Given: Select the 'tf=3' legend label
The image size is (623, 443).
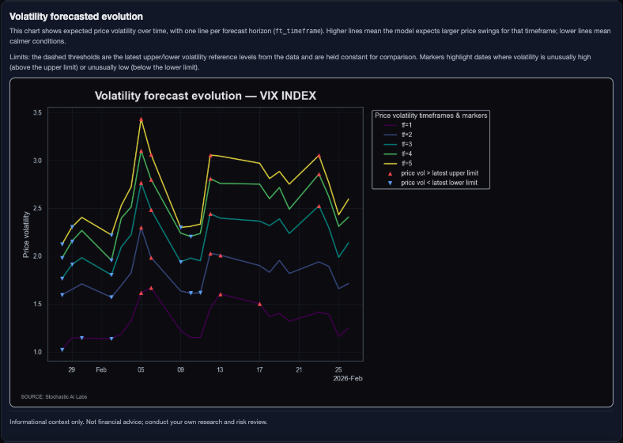Looking at the screenshot, I should point(406,144).
